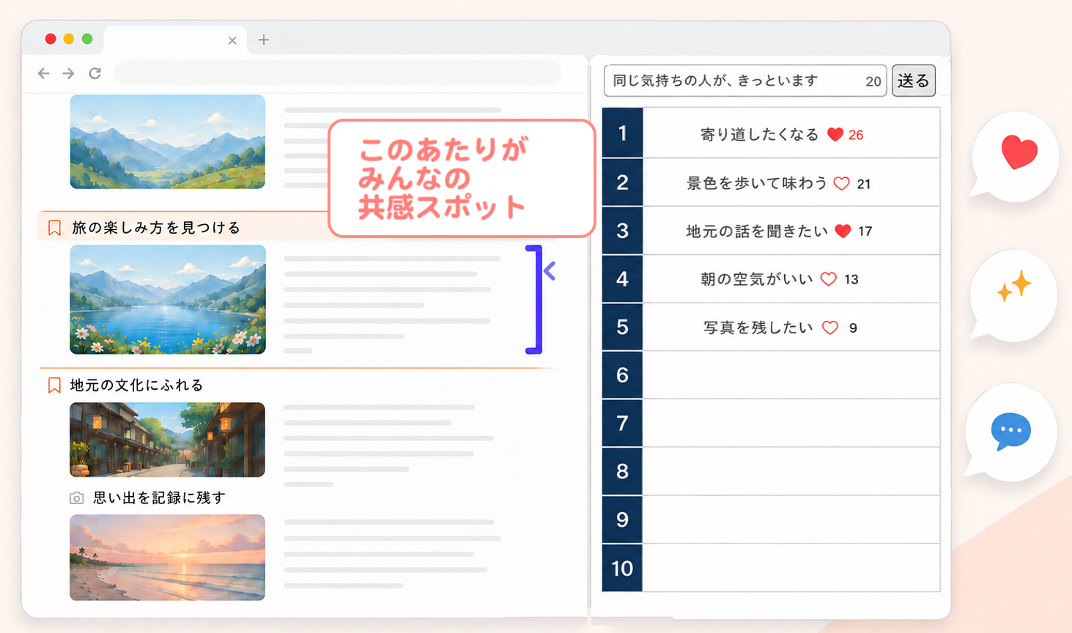
Task: Click bookmark icon beside 旅の楽しみ方を見つける
Action: [x=54, y=228]
